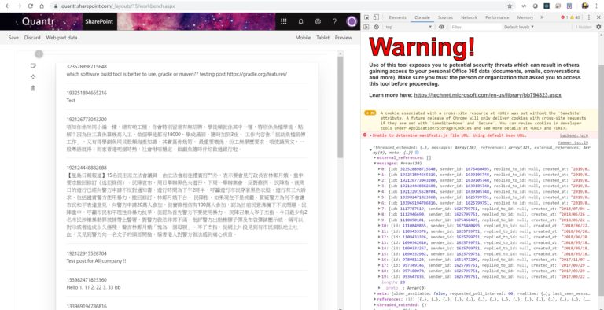Click the Discard button
This screenshot has height=310, width=604.
coord(32,38)
